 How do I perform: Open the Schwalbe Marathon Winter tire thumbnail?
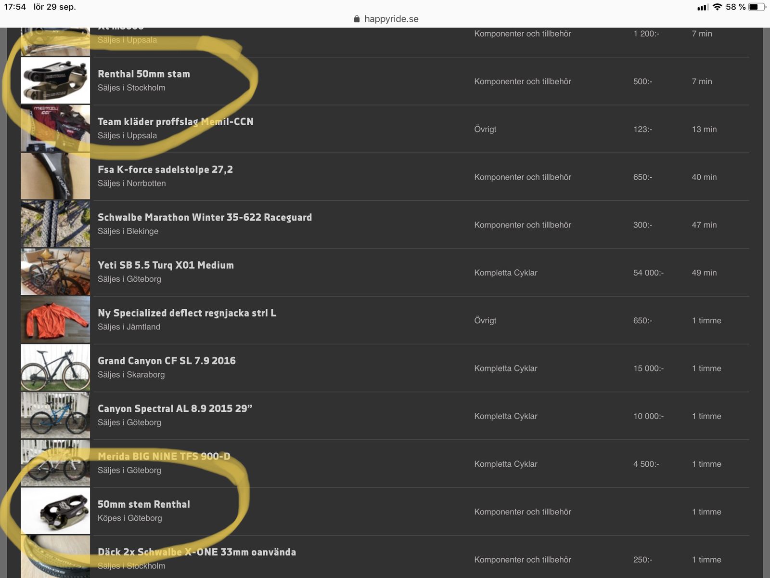tap(55, 224)
